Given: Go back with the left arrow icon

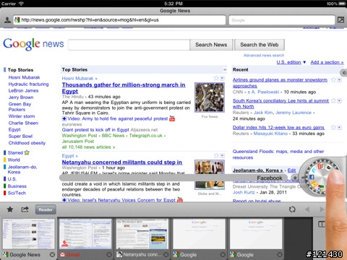Looking at the screenshot, I should click(307, 209).
